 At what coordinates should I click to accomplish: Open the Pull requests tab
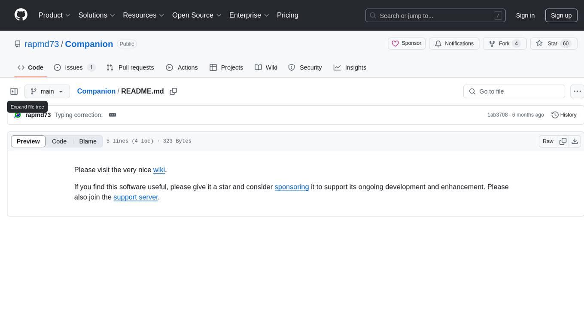click(130, 67)
